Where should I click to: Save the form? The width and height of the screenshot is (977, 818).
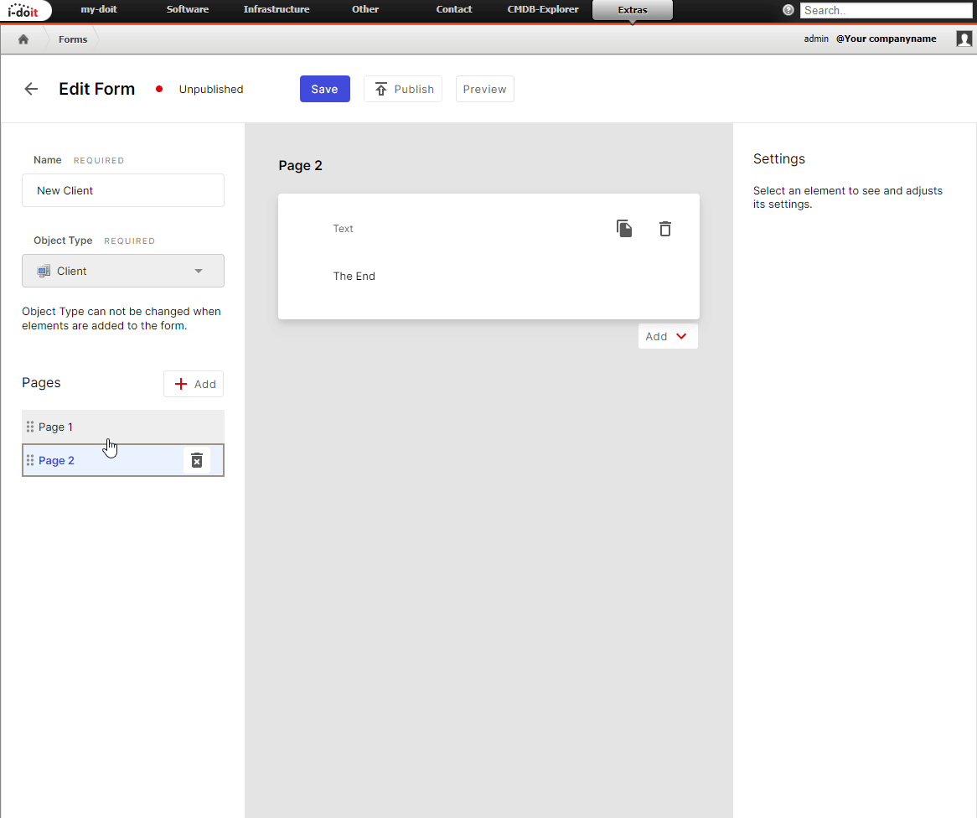(x=324, y=89)
